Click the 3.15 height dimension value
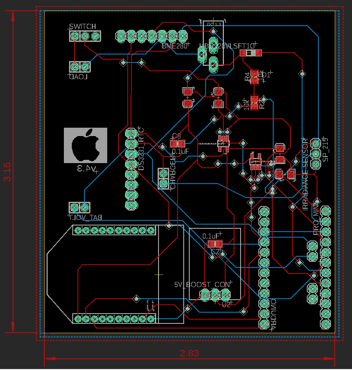Screen dimensions: 352x370 click(7, 172)
